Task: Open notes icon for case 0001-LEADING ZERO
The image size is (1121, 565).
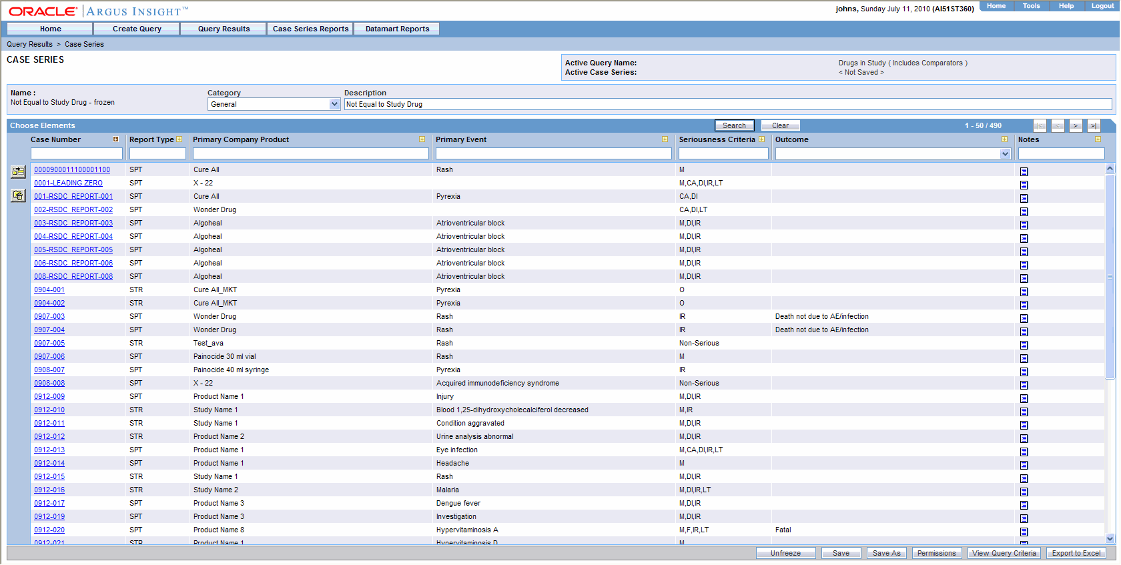Action: pyautogui.click(x=1024, y=185)
